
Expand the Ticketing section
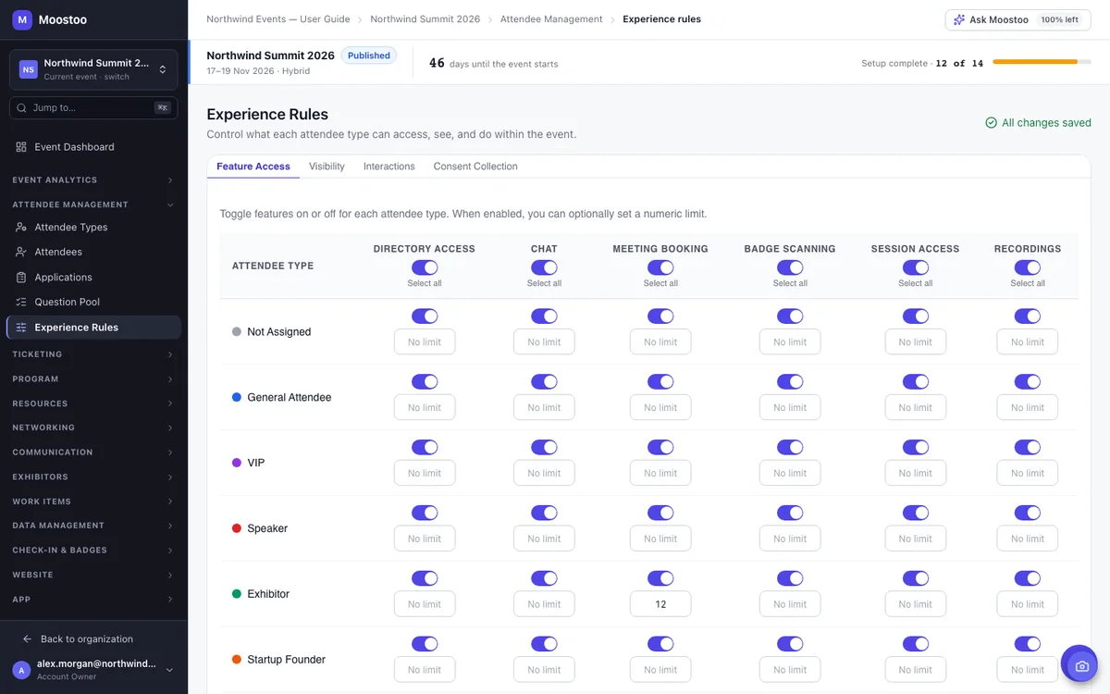(93, 354)
